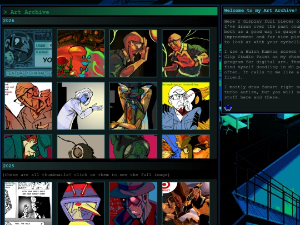Open the bald man shielding face thumbnail

click(x=133, y=53)
